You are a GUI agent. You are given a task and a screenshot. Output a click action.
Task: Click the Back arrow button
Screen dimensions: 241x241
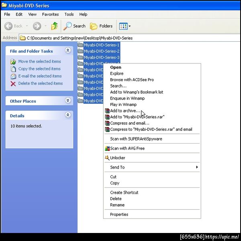coord(8,26)
